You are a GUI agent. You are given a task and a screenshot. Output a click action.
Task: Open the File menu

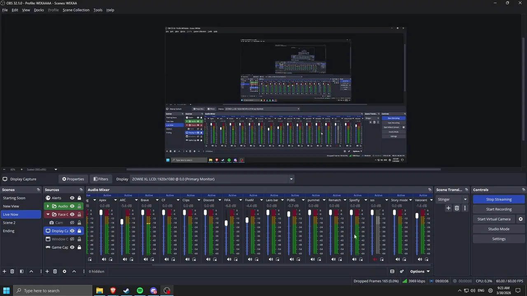coord(5,10)
